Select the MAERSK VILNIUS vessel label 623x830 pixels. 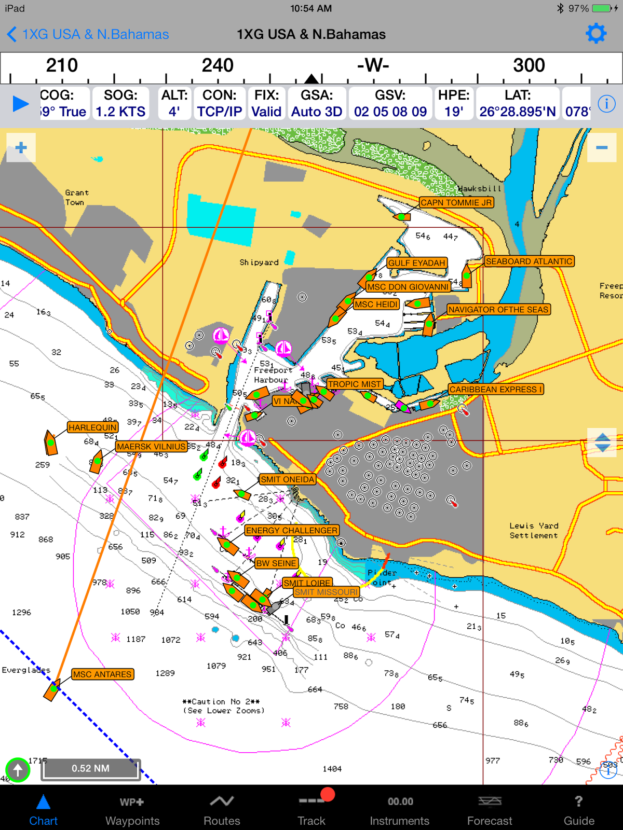pos(152,447)
